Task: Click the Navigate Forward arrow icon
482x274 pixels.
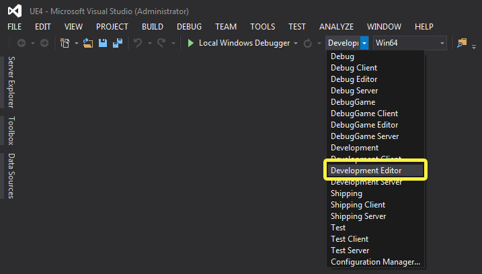Action: [x=44, y=43]
